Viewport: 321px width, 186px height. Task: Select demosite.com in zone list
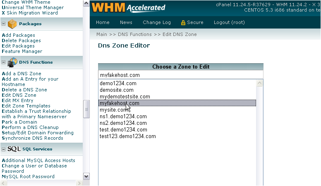coord(177,90)
